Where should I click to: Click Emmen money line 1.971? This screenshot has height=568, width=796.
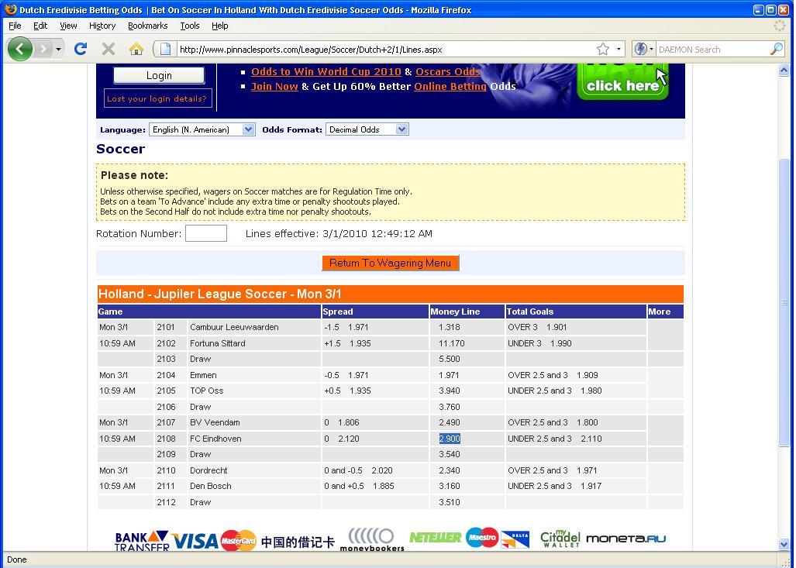click(449, 376)
